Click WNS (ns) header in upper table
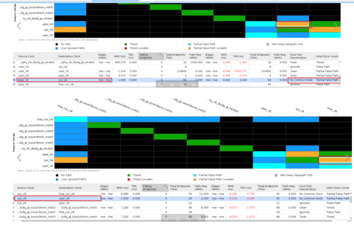This screenshot has width=354, height=228. point(120,56)
